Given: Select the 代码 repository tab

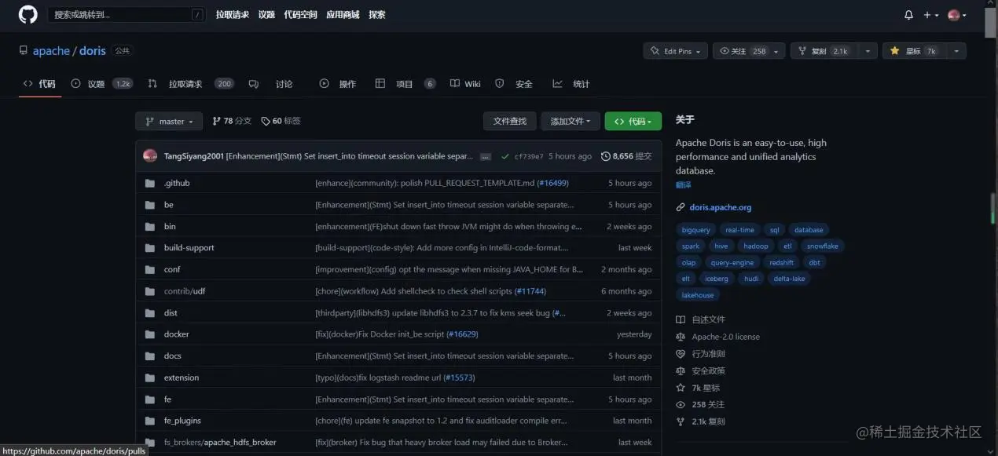Looking at the screenshot, I should click(39, 84).
